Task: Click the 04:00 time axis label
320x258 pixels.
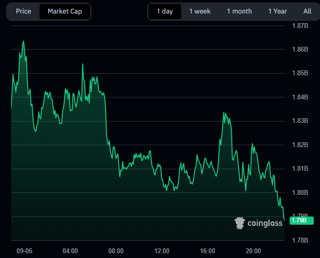Action: point(70,251)
